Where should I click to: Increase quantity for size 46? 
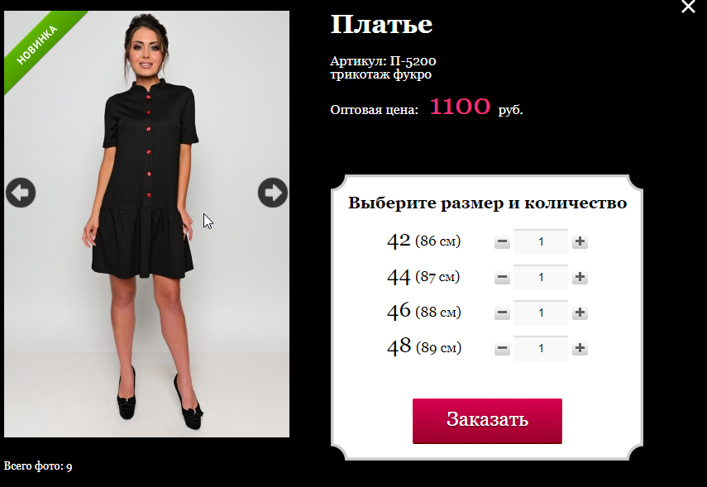tap(580, 313)
